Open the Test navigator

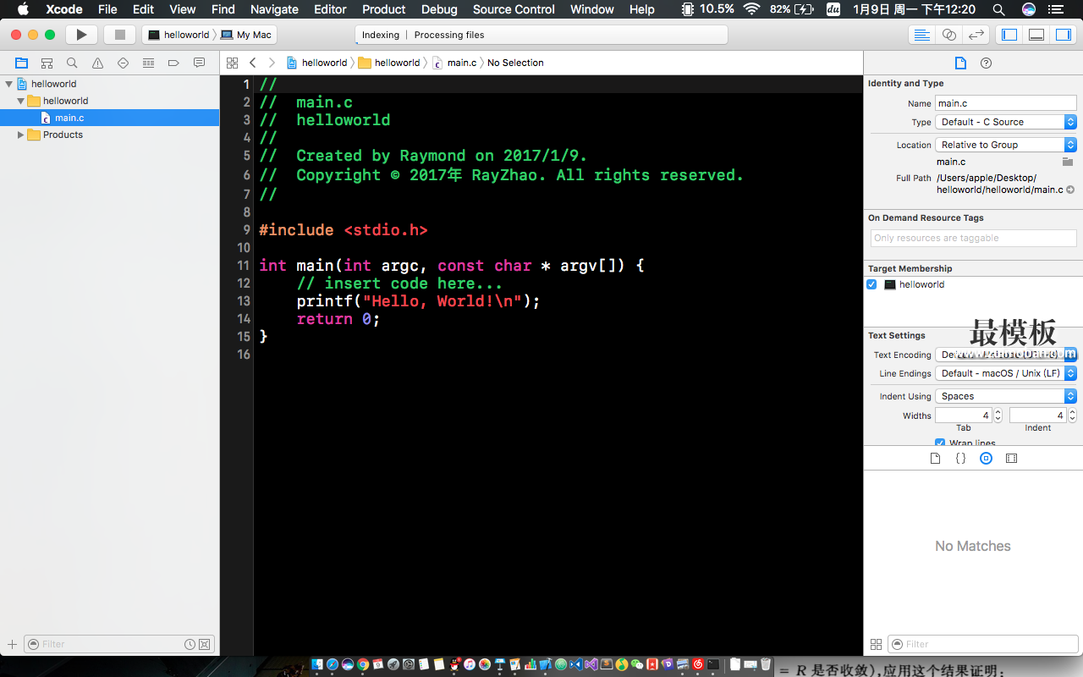point(123,63)
